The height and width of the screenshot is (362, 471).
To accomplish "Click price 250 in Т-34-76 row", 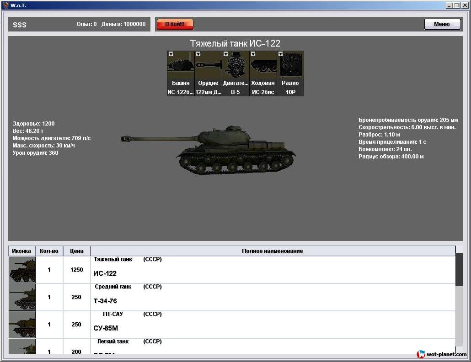I will pos(76,297).
